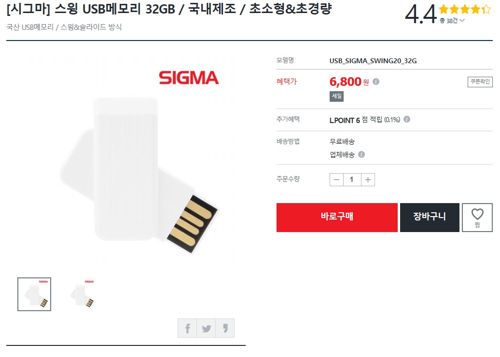Focus the order quantity field

[x=352, y=180]
